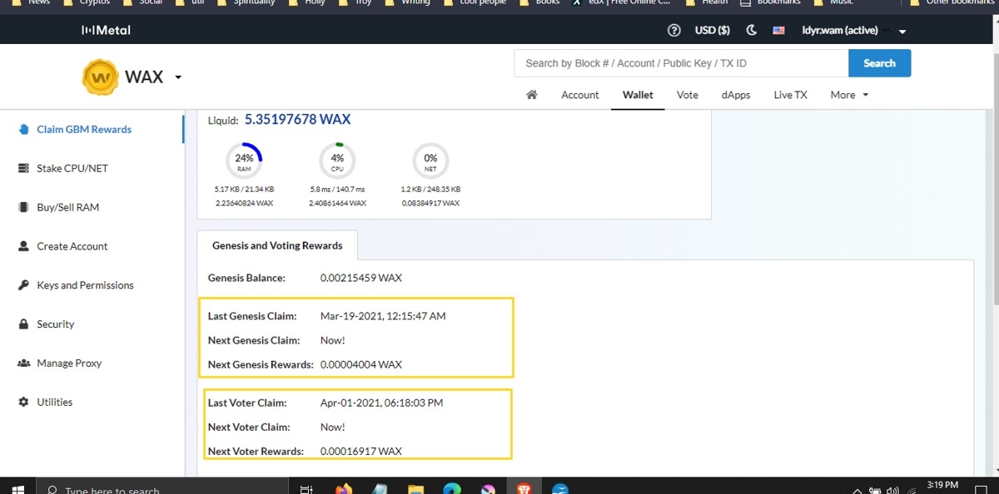Image resolution: width=999 pixels, height=494 pixels.
Task: Click the US flag language icon
Action: click(x=778, y=30)
